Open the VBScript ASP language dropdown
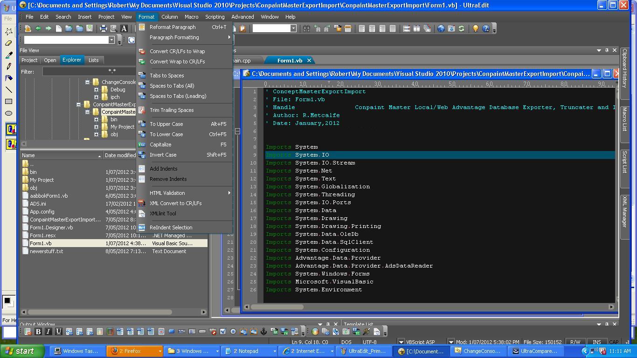The image size is (637, 358). tap(401, 342)
